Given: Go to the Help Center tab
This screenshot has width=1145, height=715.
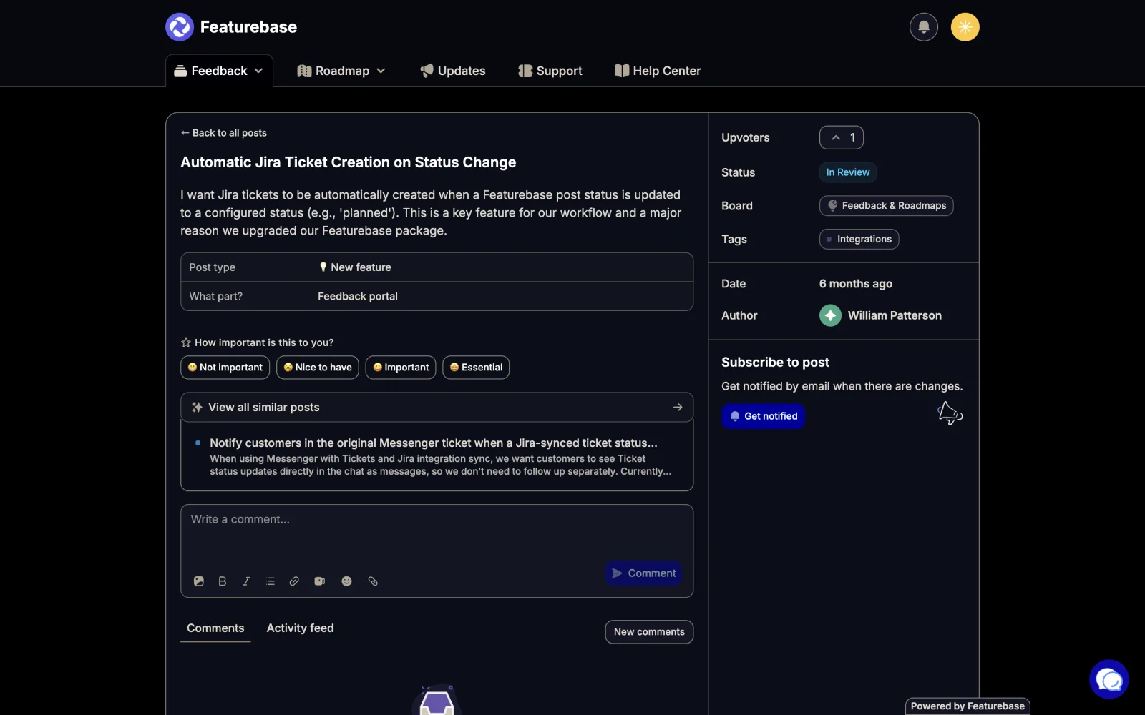Looking at the screenshot, I should (x=658, y=71).
